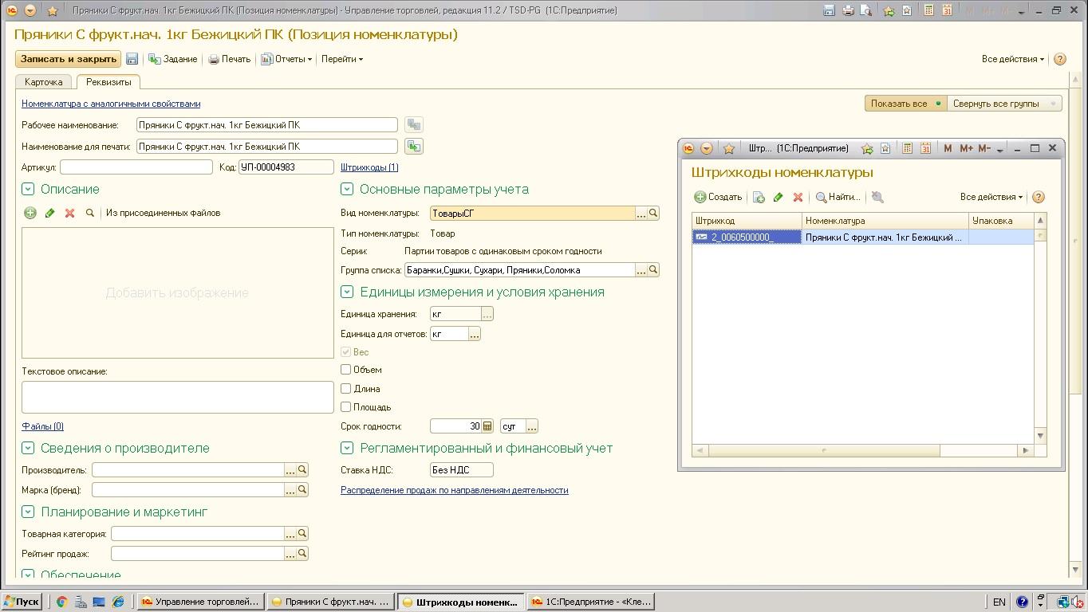Switch to the Карточка tab
1088x612 pixels.
tap(44, 82)
